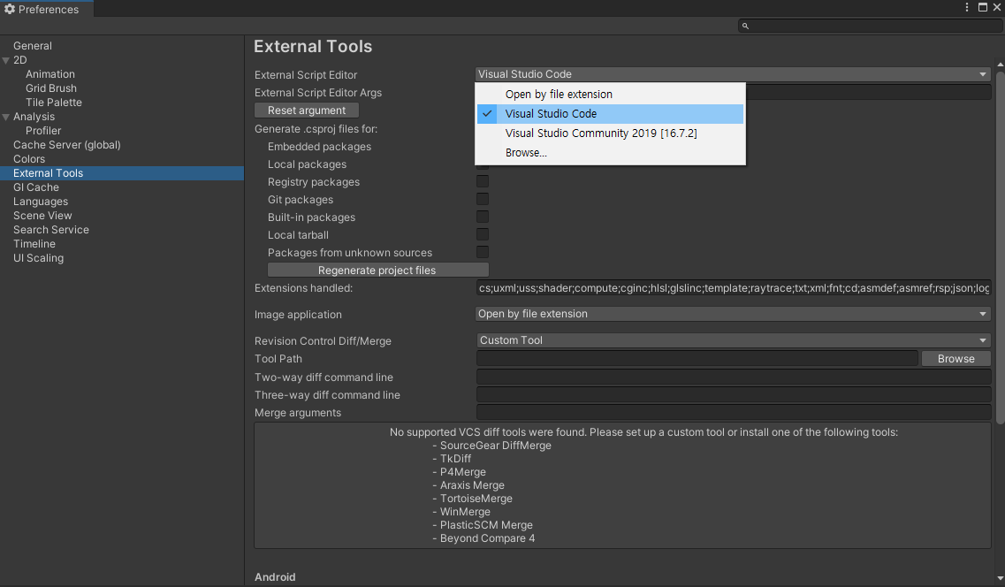1005x587 pixels.
Task: Toggle Git packages checkbox
Action: [483, 199]
